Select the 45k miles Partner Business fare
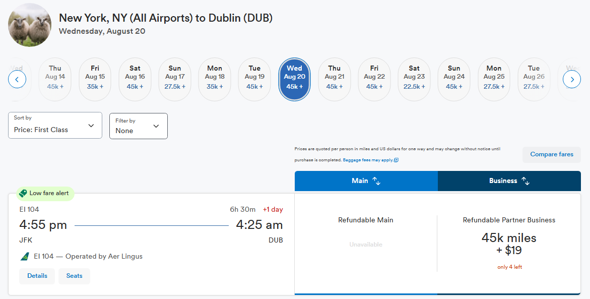Viewport: 590px width, 299px height. tap(509, 244)
